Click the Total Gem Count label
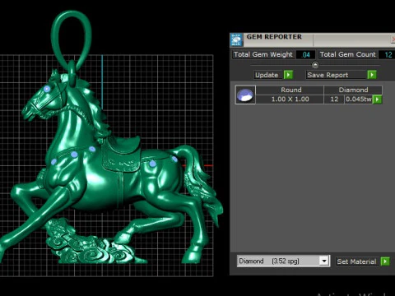The image size is (395, 296). (x=347, y=54)
